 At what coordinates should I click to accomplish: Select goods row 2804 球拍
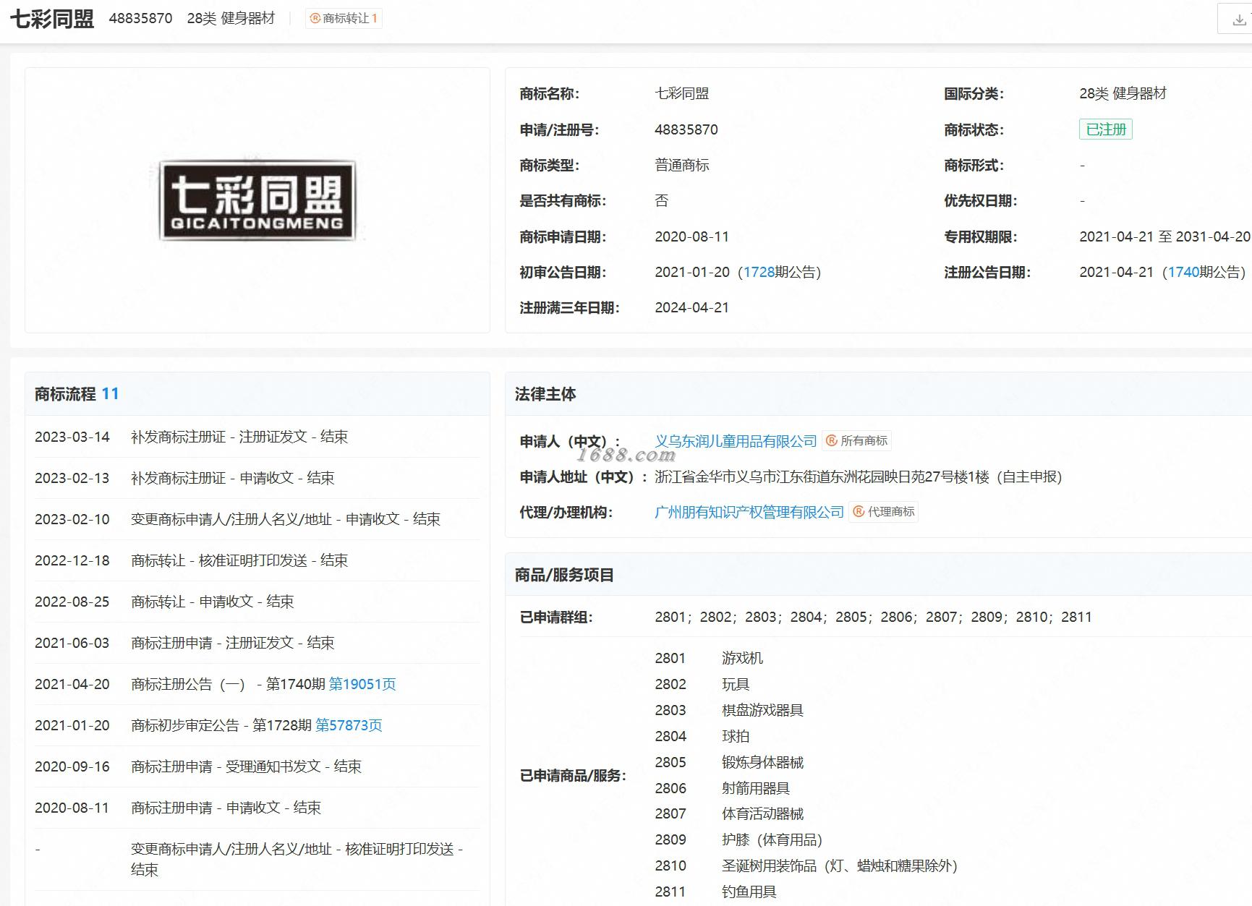pyautogui.click(x=702, y=736)
